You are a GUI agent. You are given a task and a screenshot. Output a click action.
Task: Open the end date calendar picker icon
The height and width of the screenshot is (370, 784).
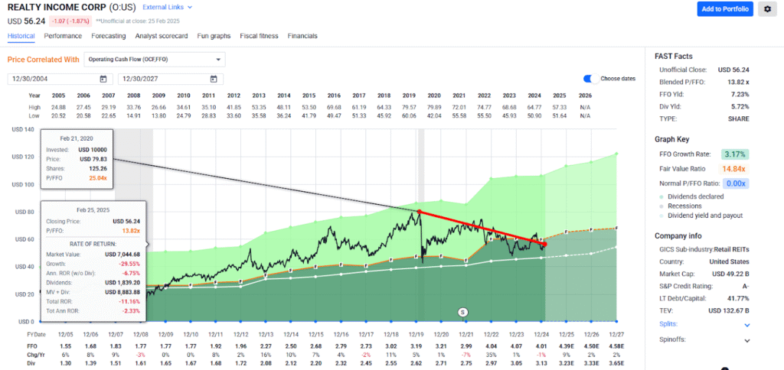pos(214,79)
